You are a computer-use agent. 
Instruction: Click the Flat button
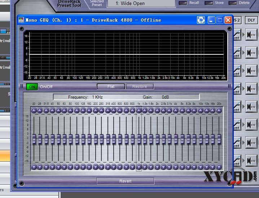point(111,86)
